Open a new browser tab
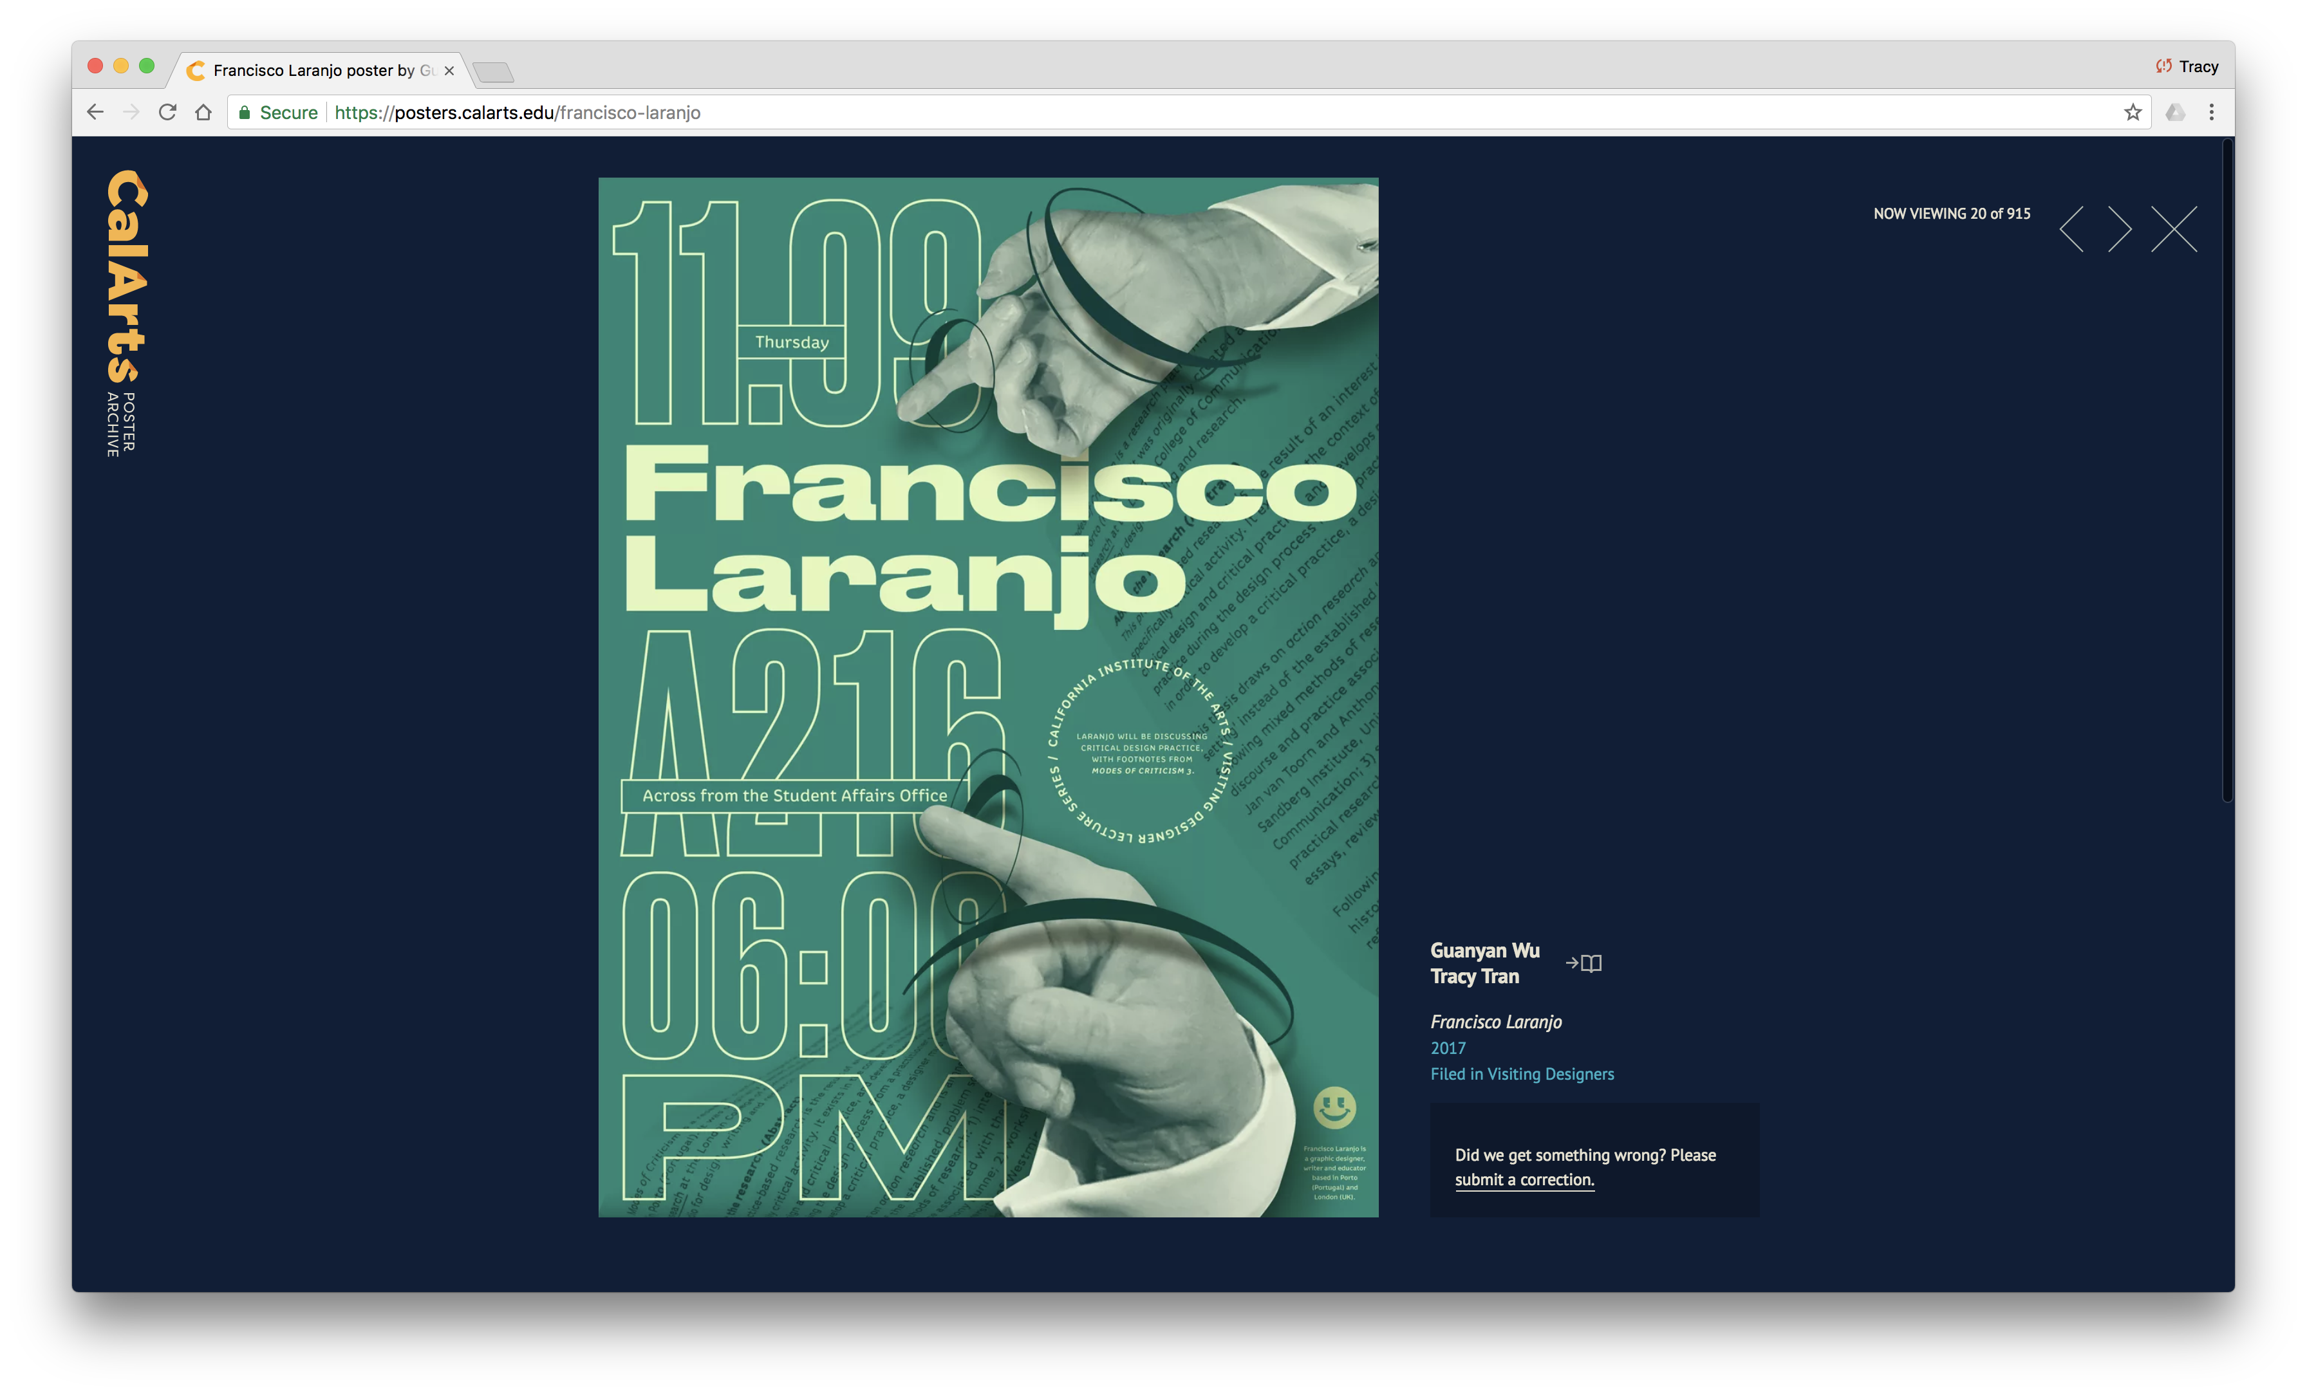 coord(492,71)
